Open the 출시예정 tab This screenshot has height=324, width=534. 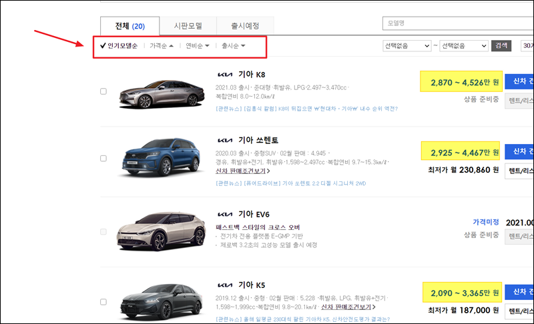point(245,26)
